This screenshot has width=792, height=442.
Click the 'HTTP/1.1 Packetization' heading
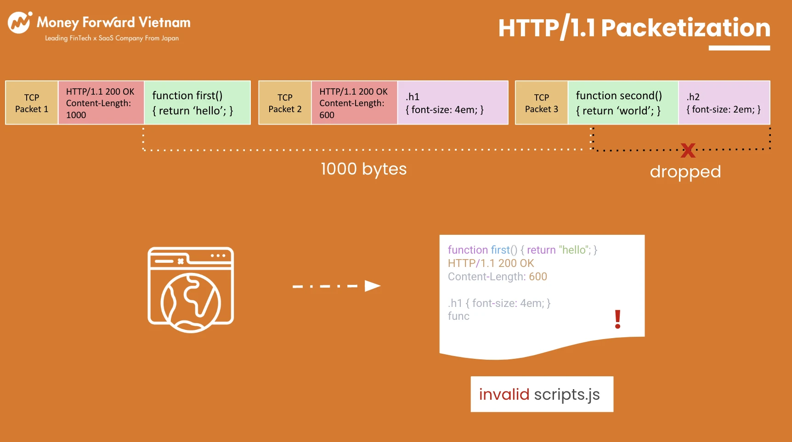tap(634, 28)
